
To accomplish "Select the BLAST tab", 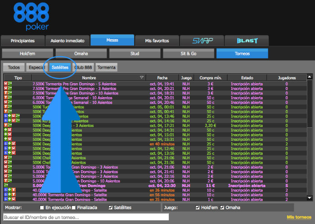I will tap(247, 41).
